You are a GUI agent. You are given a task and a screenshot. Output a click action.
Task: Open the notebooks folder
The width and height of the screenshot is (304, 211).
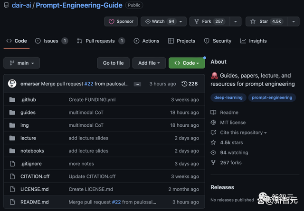pos(32,151)
